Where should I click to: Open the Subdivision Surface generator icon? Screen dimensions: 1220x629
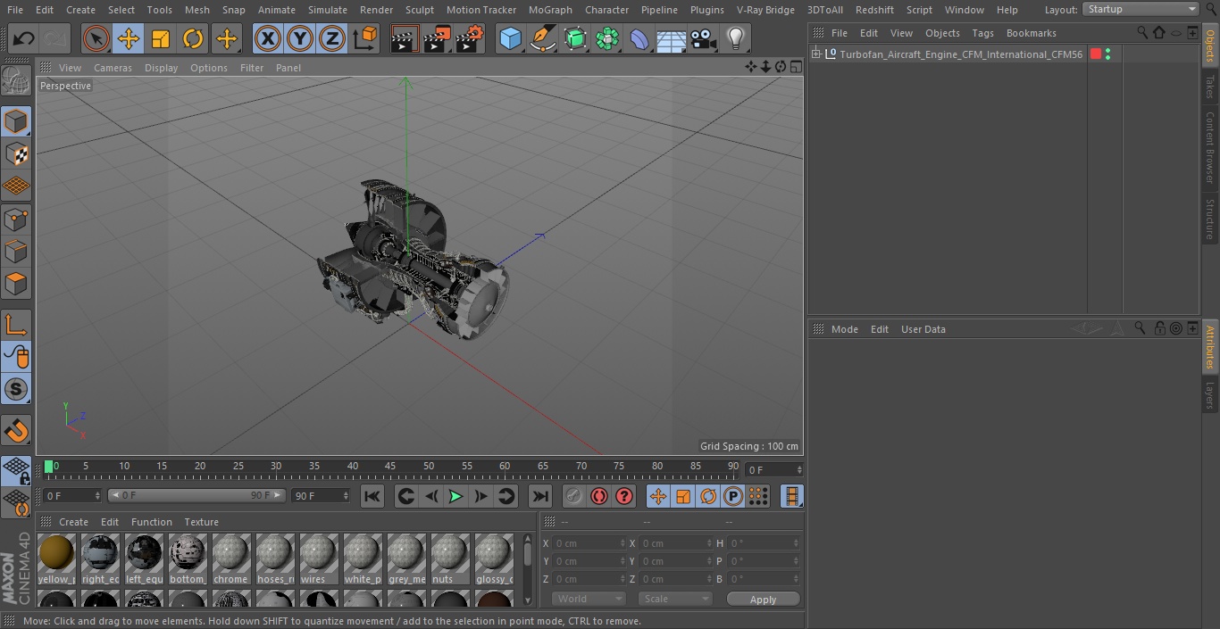tap(575, 38)
